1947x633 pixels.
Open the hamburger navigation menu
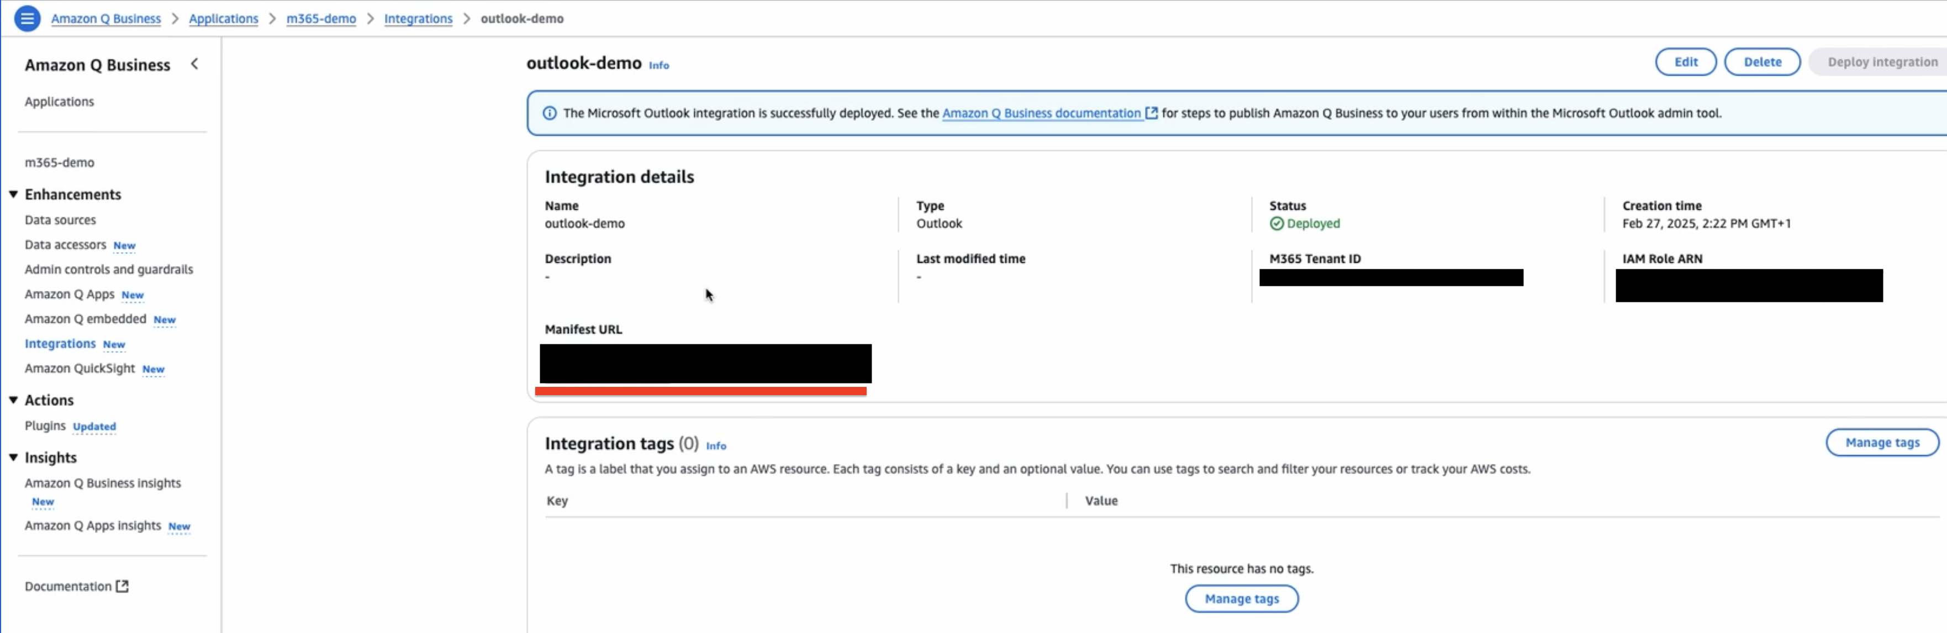(27, 18)
